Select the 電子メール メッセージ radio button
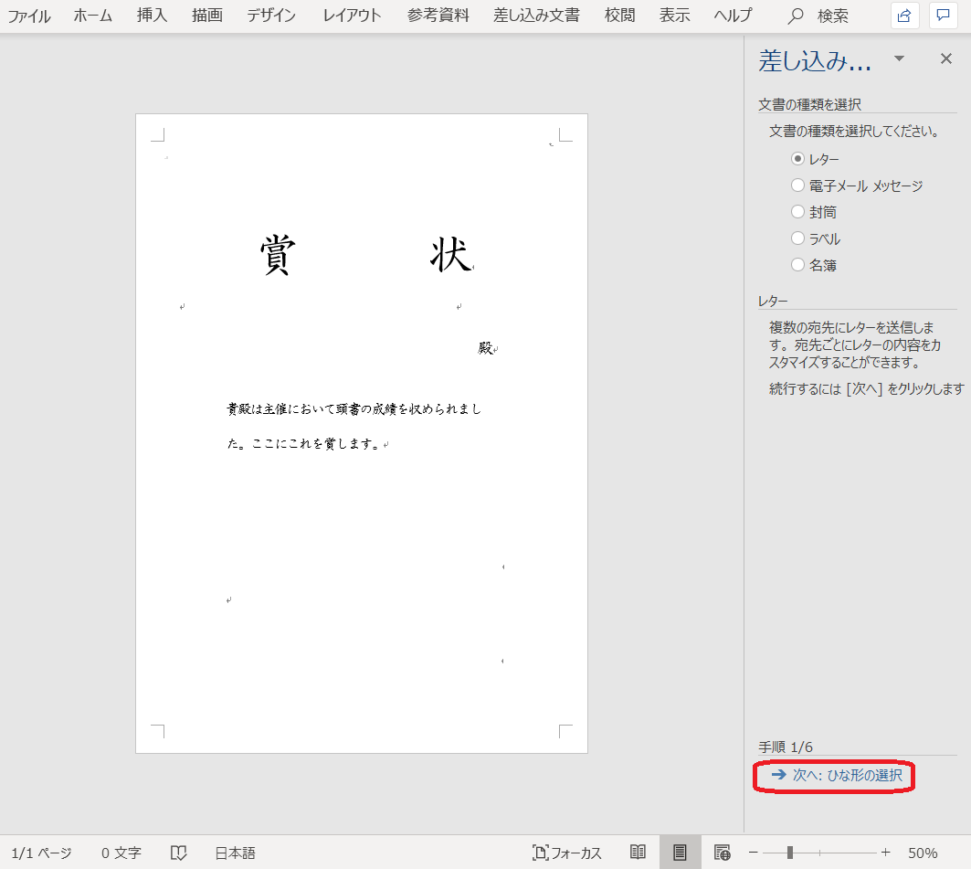 coord(797,185)
